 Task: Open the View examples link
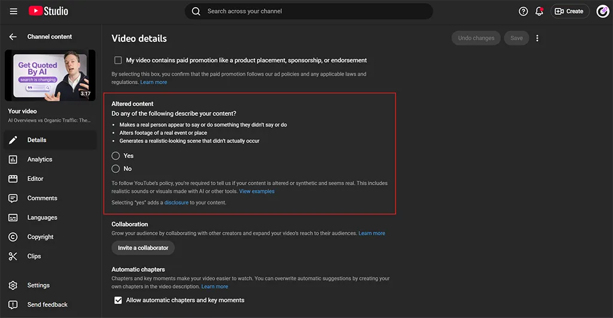257,191
